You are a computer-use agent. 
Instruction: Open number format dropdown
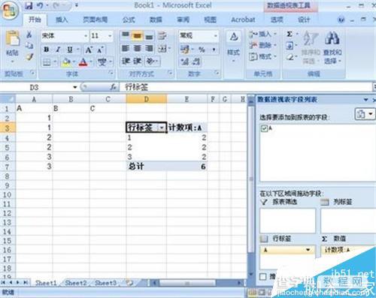coord(215,36)
